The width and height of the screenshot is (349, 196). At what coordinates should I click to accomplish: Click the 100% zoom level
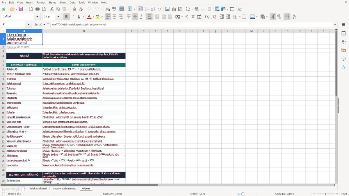click(x=344, y=194)
